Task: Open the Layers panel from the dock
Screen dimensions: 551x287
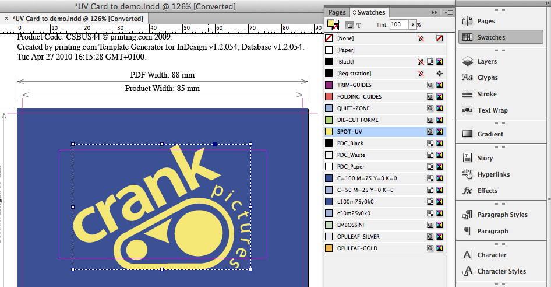Action: [486, 61]
